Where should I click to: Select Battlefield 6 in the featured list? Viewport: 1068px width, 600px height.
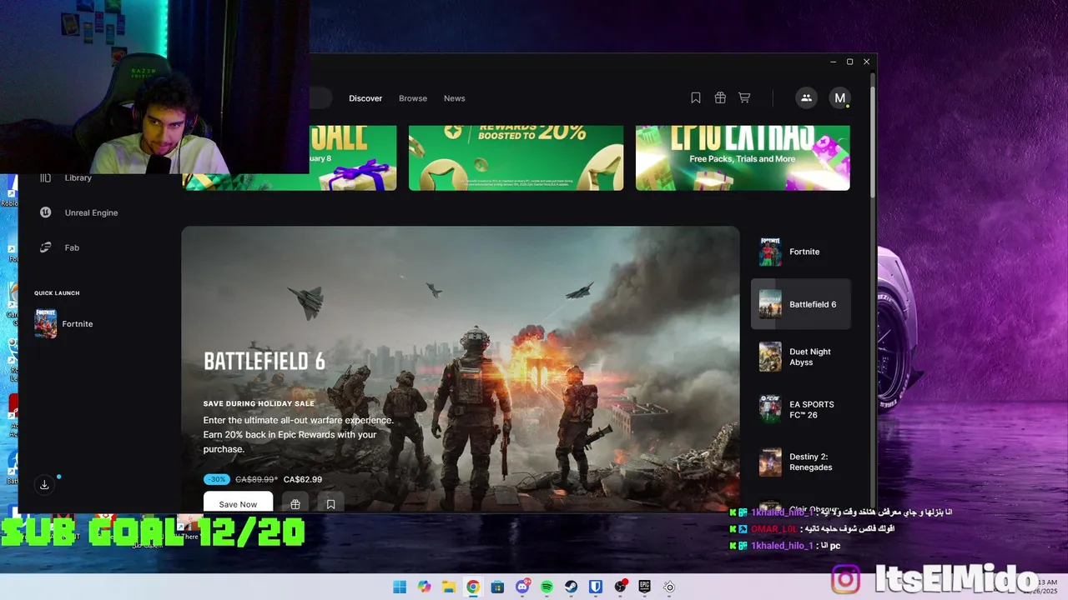[x=801, y=304]
